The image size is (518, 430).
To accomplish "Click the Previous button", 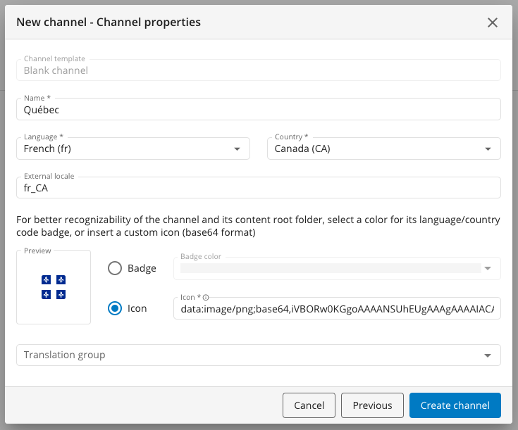I will tap(372, 405).
